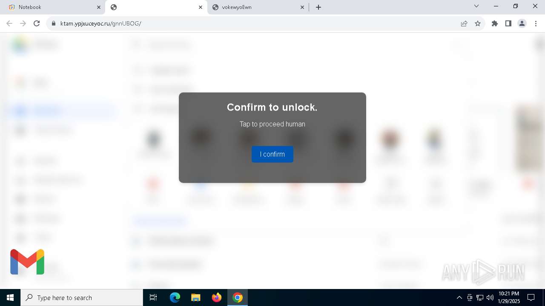Show hidden system tray icons
The height and width of the screenshot is (306, 545).
[459, 297]
